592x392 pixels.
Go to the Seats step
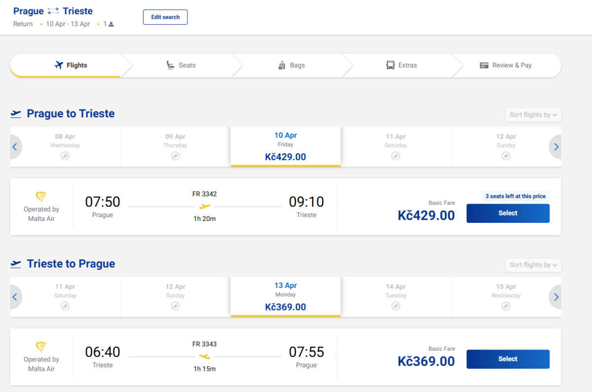click(x=181, y=65)
